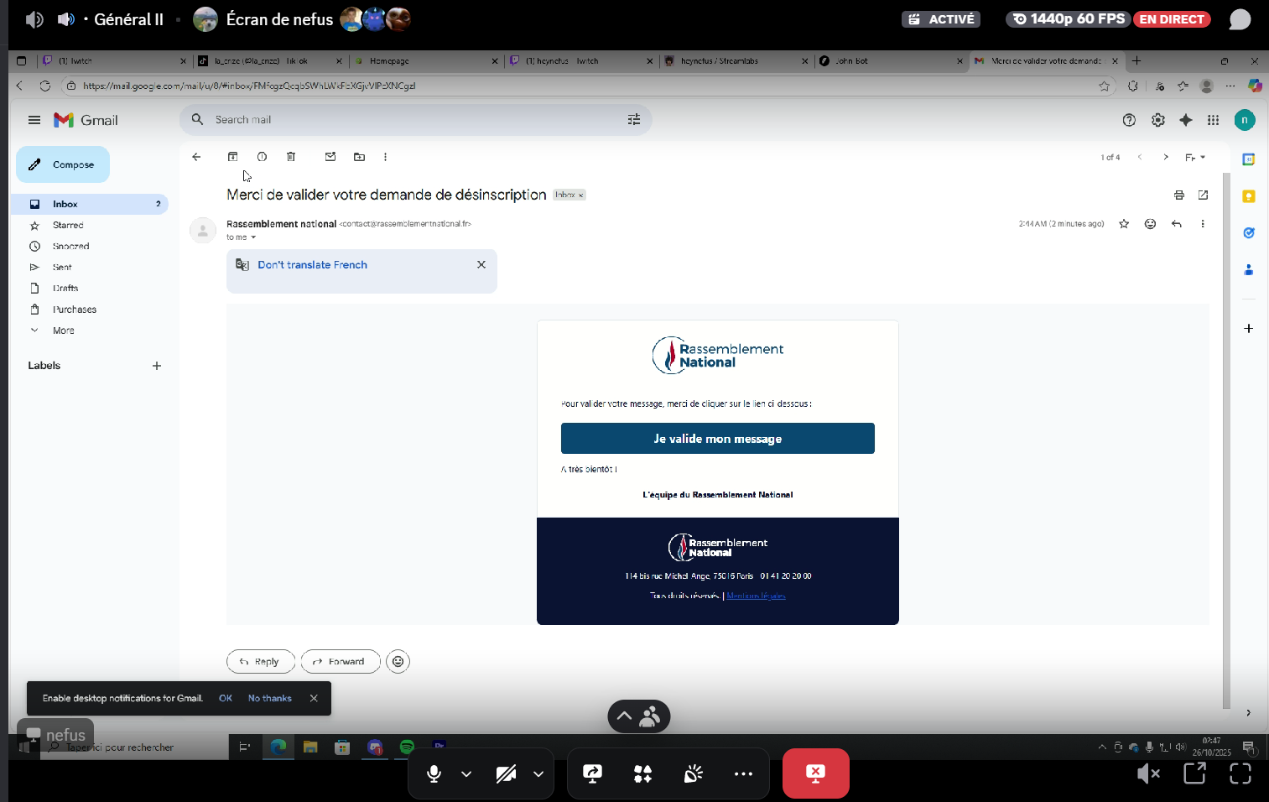Click the email vertical scrollbar
This screenshot has height=802, width=1269.
coord(1225,419)
